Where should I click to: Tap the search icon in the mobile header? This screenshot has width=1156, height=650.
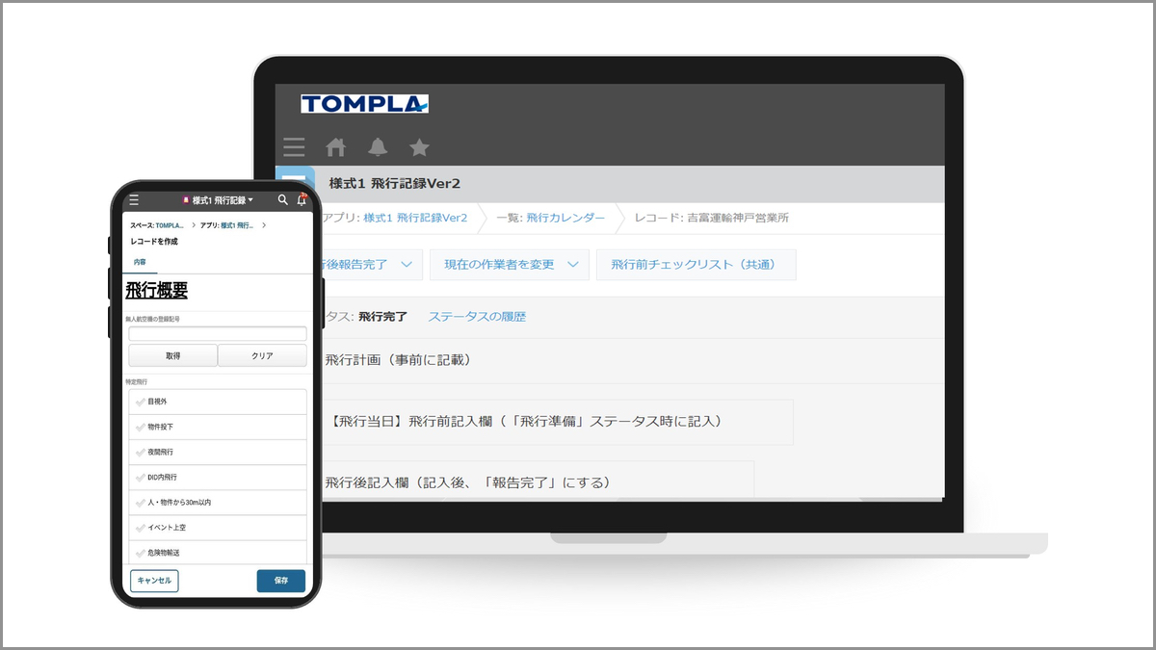pyautogui.click(x=281, y=200)
